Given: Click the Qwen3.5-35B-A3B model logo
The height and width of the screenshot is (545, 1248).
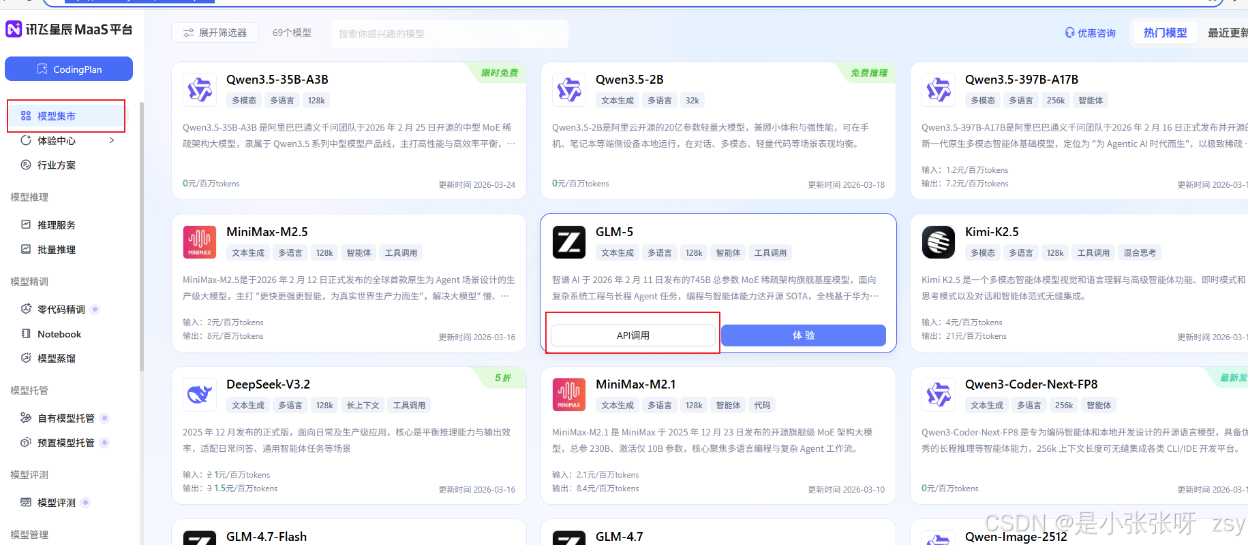Looking at the screenshot, I should pos(200,90).
